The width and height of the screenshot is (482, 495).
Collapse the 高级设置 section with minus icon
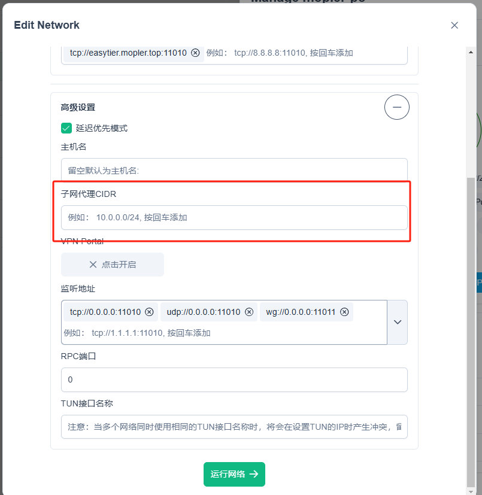(x=396, y=108)
